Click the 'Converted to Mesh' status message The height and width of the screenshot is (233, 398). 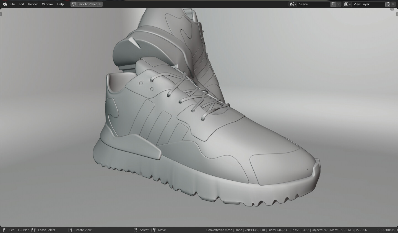[x=219, y=230]
